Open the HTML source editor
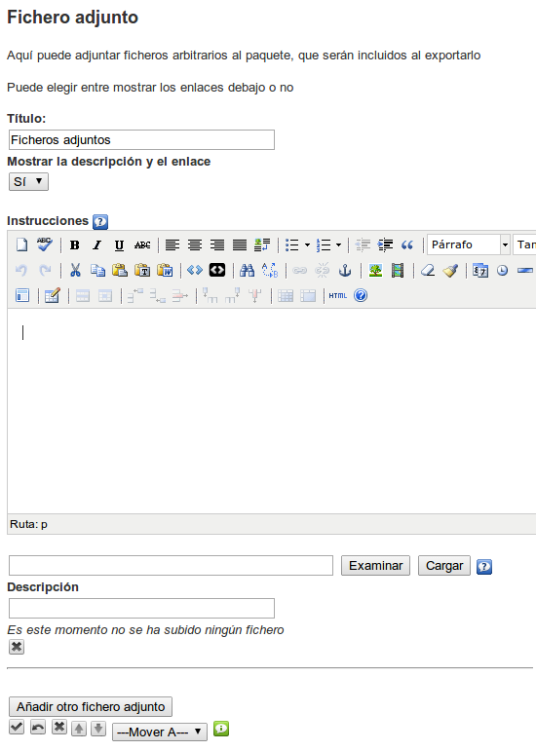Viewport: 536px width, 751px height. [x=338, y=296]
